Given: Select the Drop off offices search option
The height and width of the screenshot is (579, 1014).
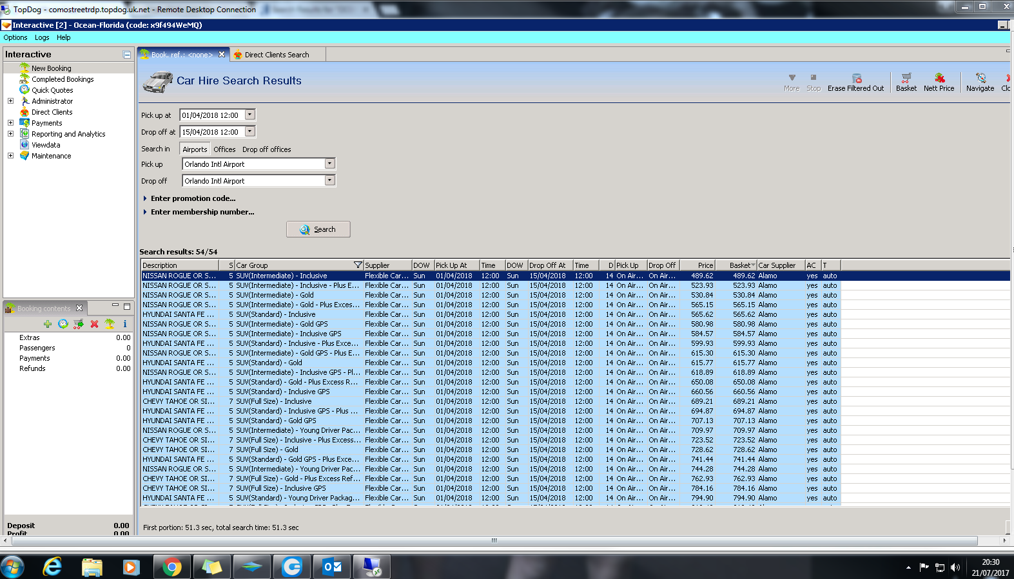Looking at the screenshot, I should point(267,149).
